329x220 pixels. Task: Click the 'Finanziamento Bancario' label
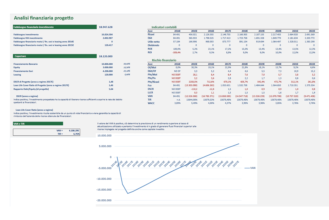26,64
